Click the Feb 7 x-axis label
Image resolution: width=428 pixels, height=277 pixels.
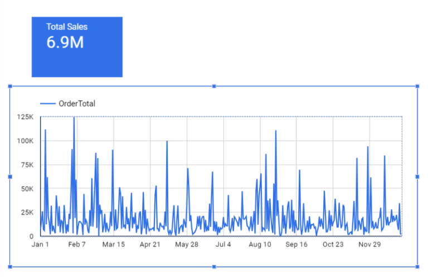tap(77, 244)
